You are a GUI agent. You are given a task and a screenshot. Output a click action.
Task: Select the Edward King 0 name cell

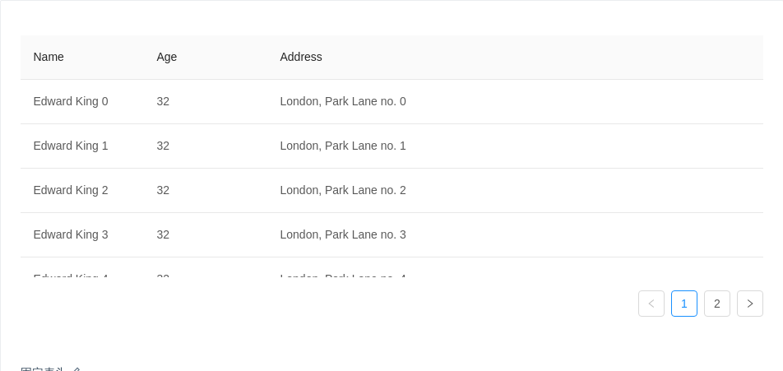pyautogui.click(x=71, y=101)
